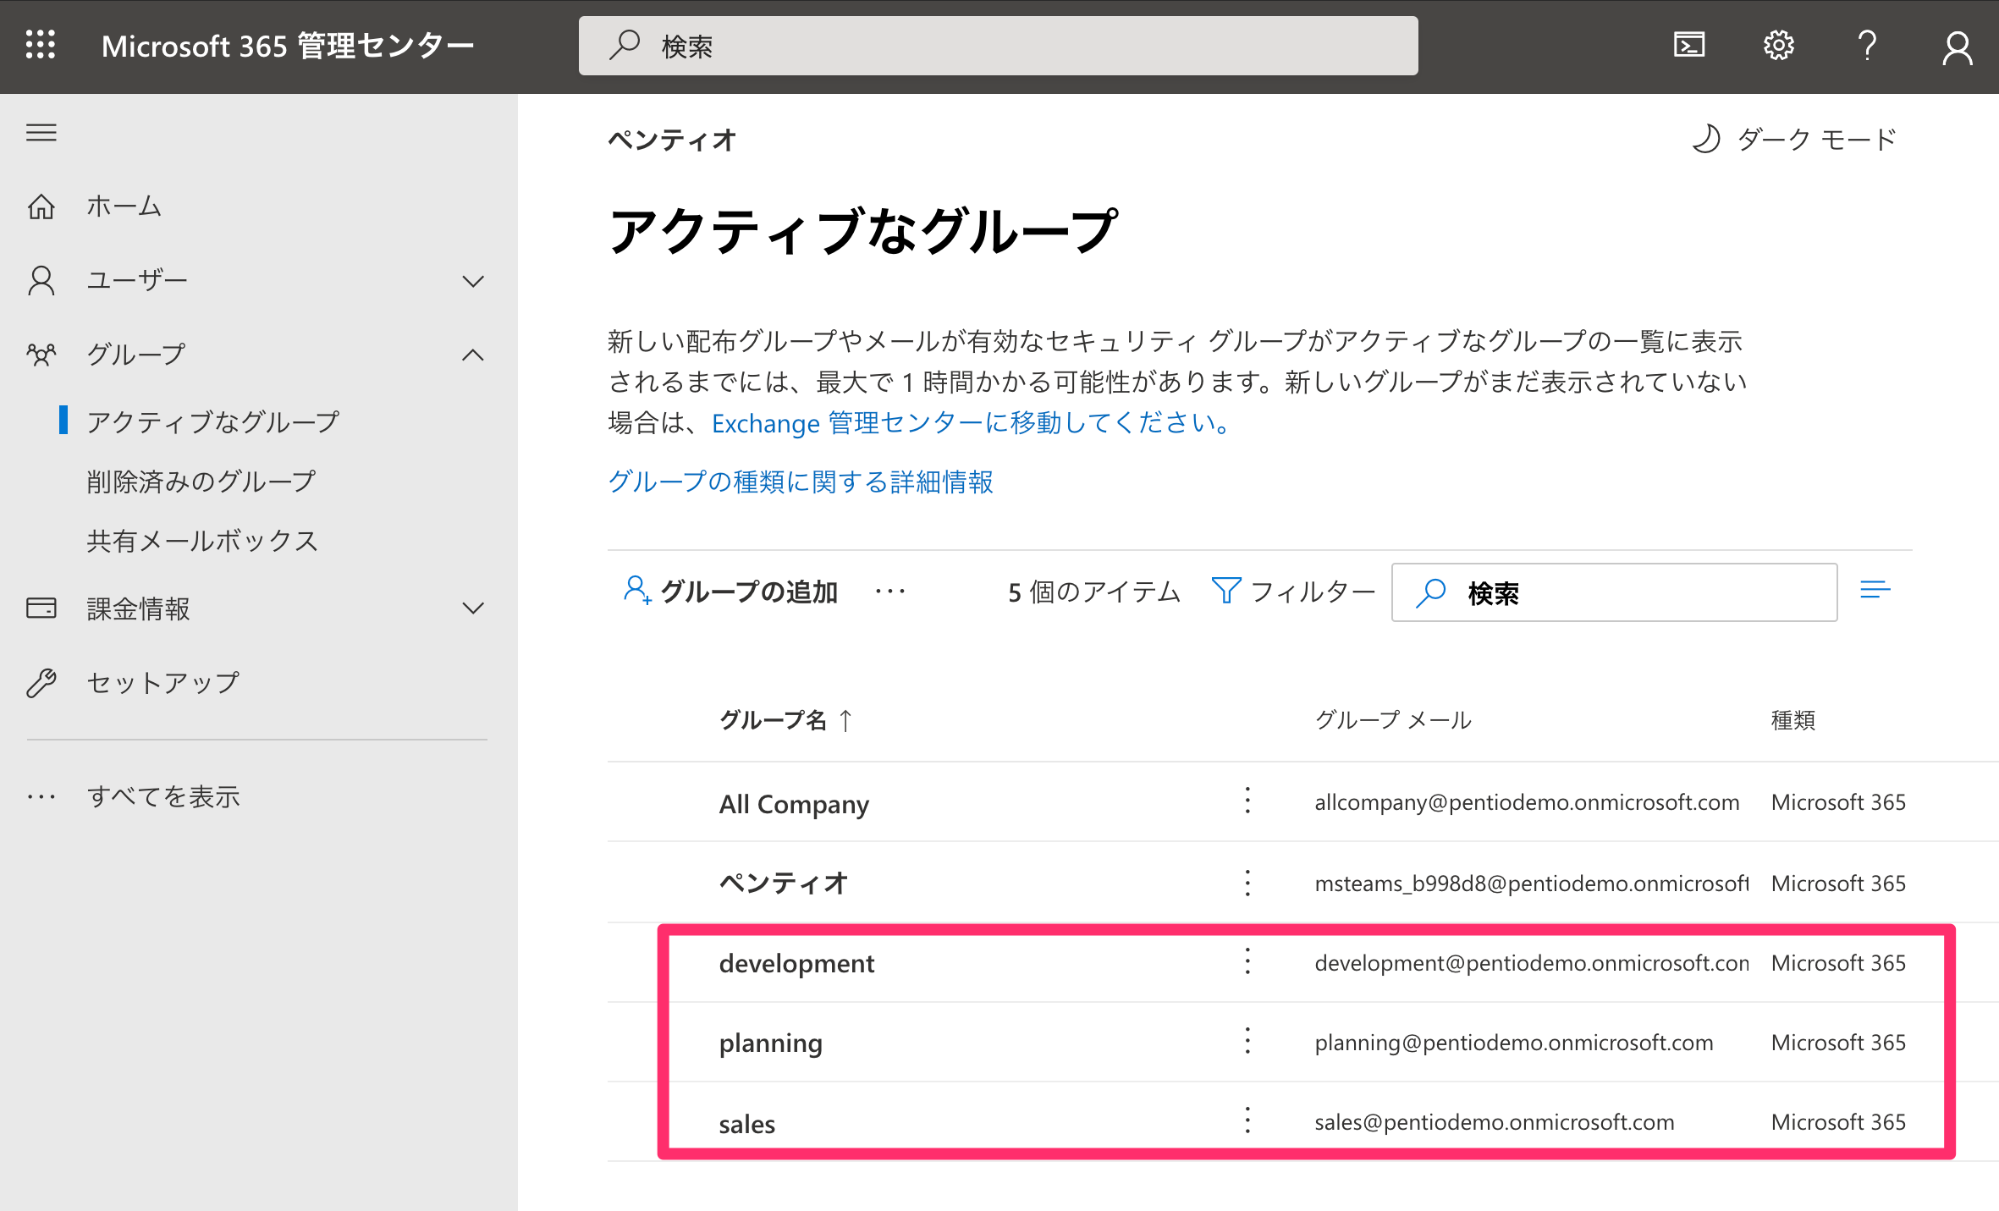Screen dimensions: 1999x1211
Task: Open the planning group
Action: [x=770, y=1043]
